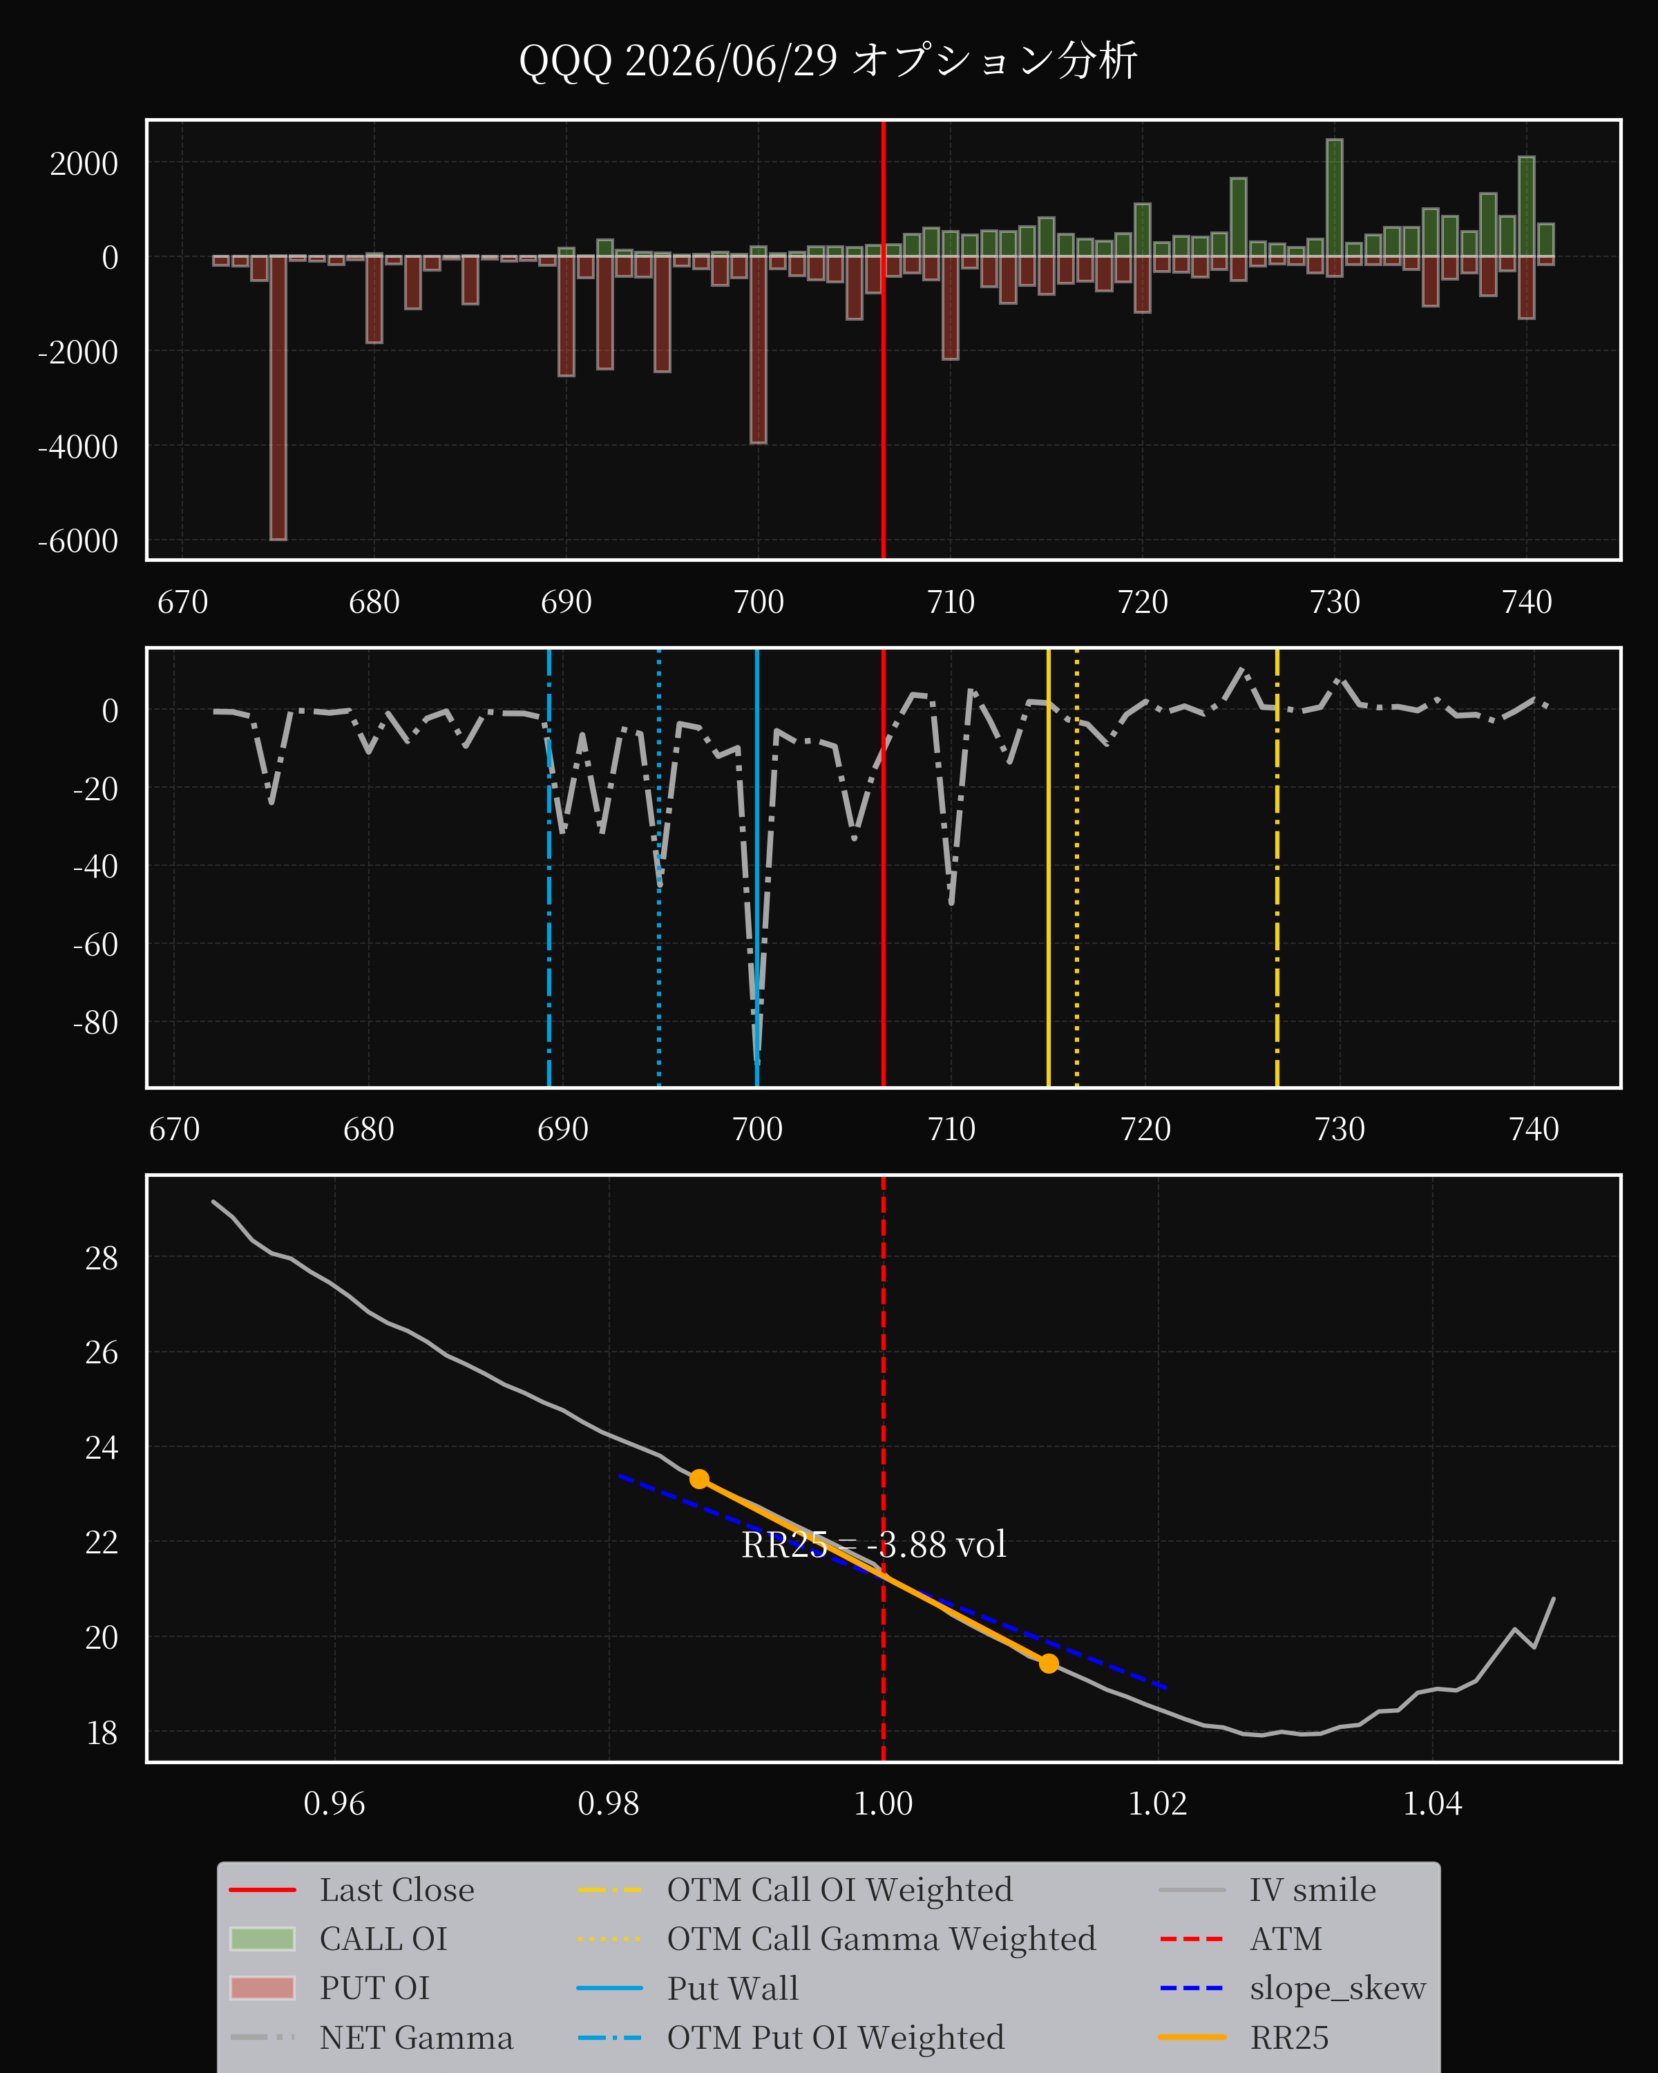Click the 24 y-axis label in IV chart

(x=102, y=1447)
